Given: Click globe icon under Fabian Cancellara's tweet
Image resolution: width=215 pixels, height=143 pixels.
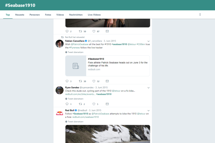Looking at the screenshot, I should [x=66, y=52].
